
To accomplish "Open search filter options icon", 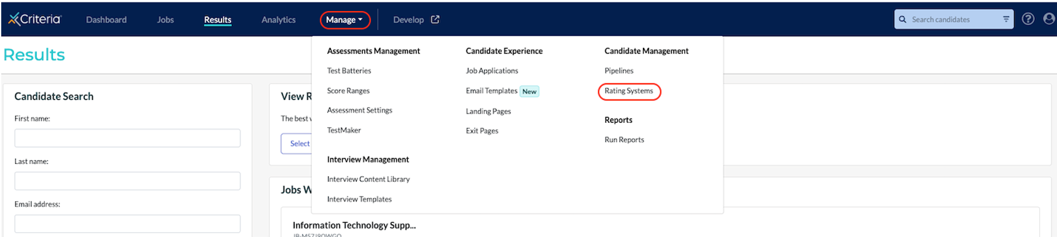I will 1006,20.
